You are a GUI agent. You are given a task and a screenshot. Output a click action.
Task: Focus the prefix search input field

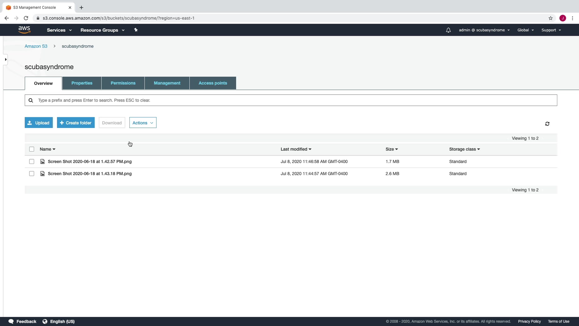coord(291,100)
